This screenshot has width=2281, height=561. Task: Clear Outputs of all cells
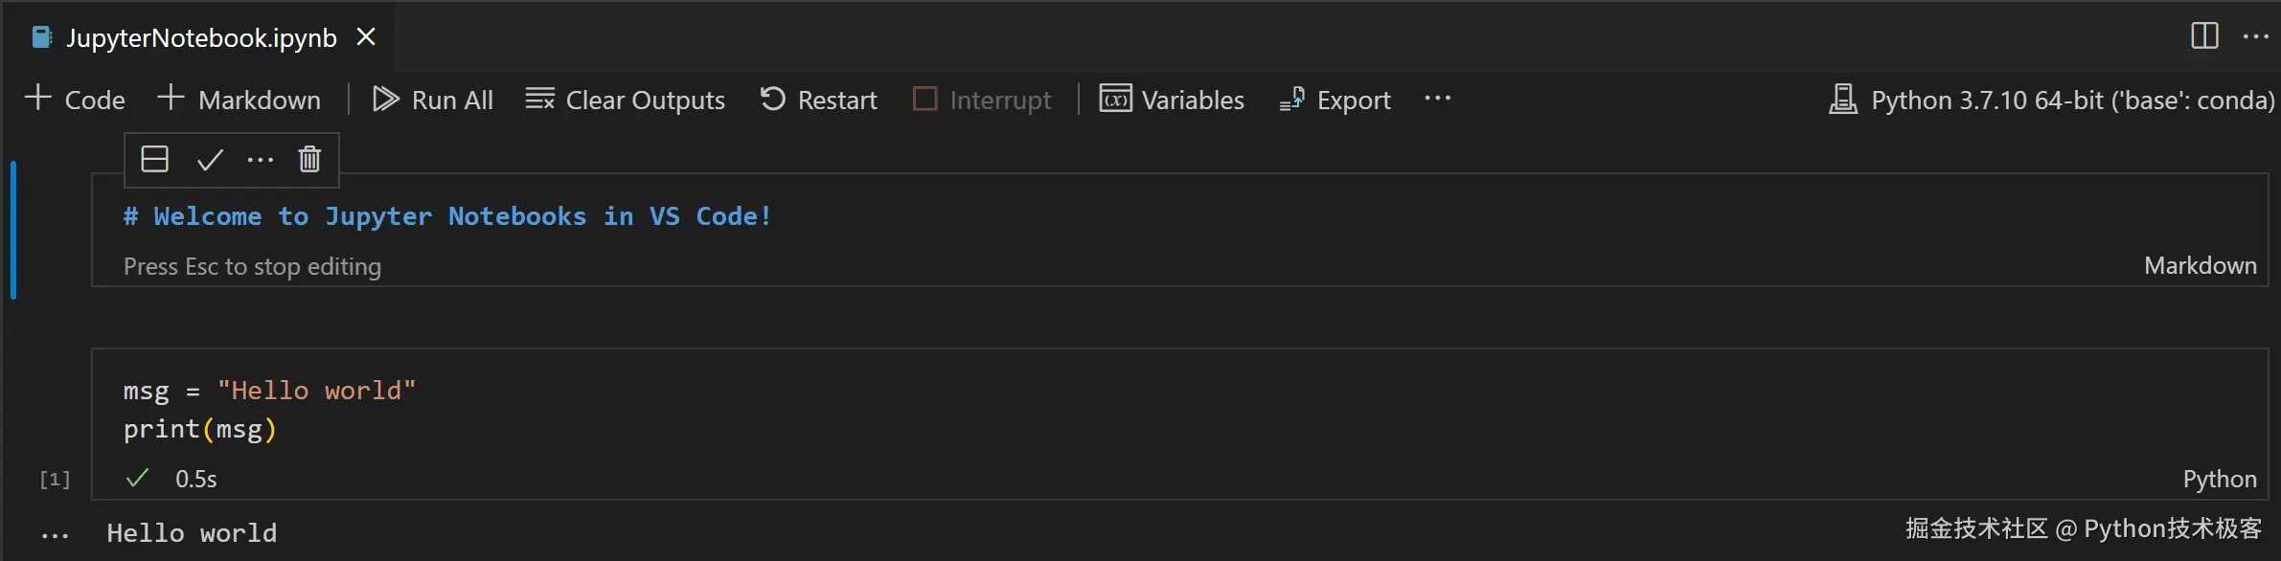[626, 100]
